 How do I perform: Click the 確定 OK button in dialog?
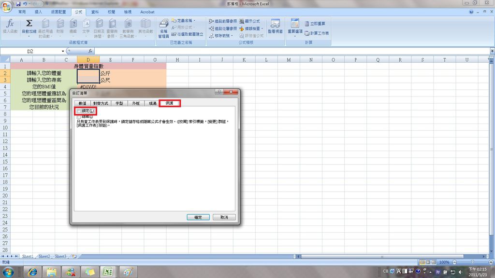tap(198, 217)
